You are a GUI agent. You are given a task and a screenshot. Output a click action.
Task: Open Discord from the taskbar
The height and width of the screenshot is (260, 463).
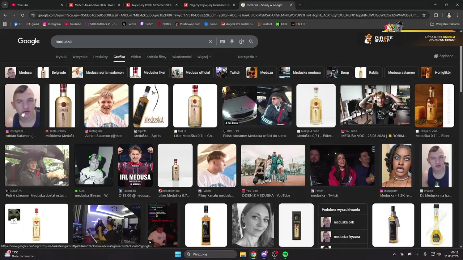(264, 254)
